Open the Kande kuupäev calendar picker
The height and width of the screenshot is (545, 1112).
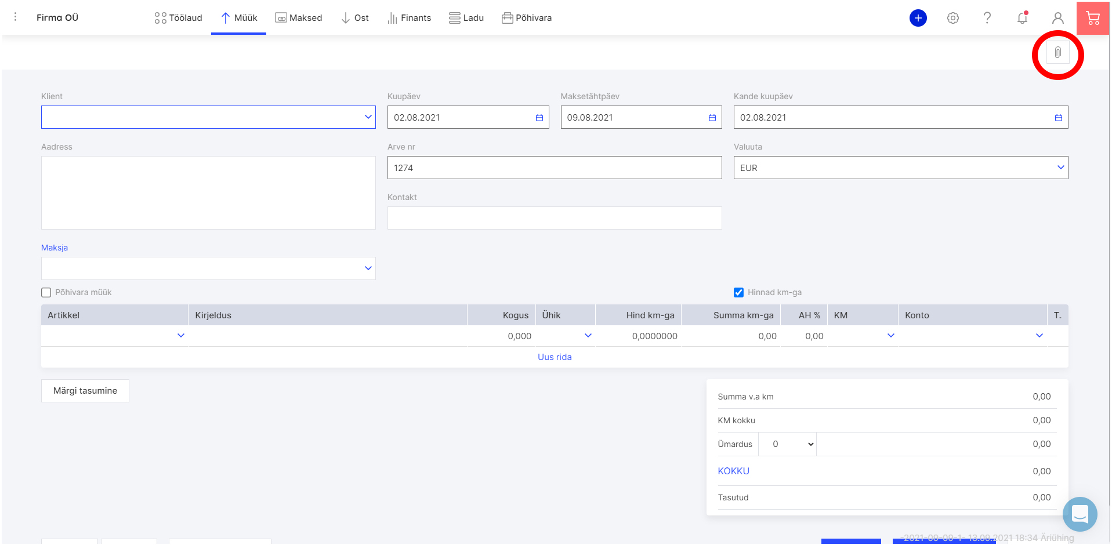(1058, 118)
